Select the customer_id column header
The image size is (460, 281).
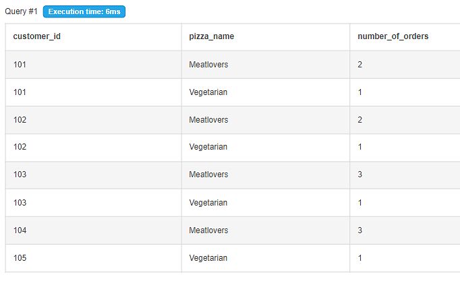pos(37,36)
